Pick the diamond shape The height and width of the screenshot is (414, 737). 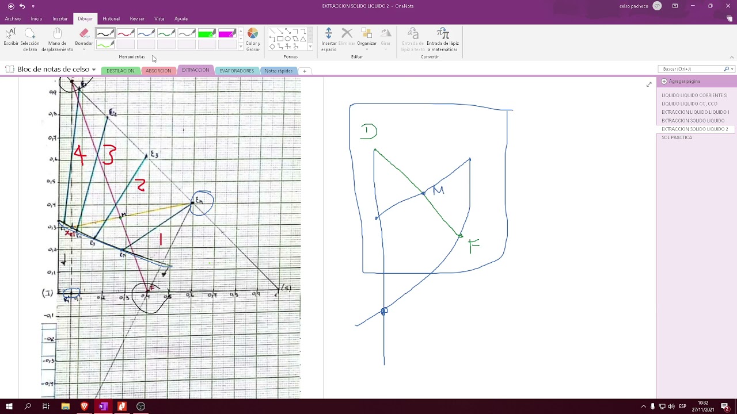click(272, 47)
